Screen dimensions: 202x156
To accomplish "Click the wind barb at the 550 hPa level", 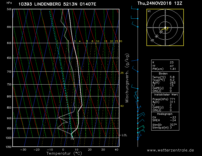I will 135,25.
